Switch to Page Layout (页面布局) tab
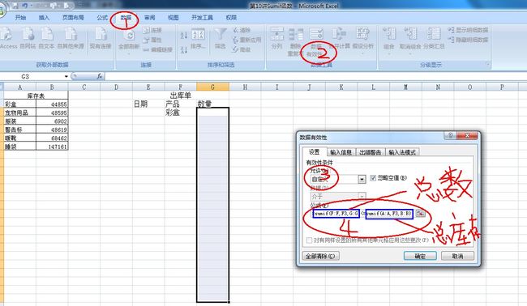The height and width of the screenshot is (306, 527). [x=73, y=18]
